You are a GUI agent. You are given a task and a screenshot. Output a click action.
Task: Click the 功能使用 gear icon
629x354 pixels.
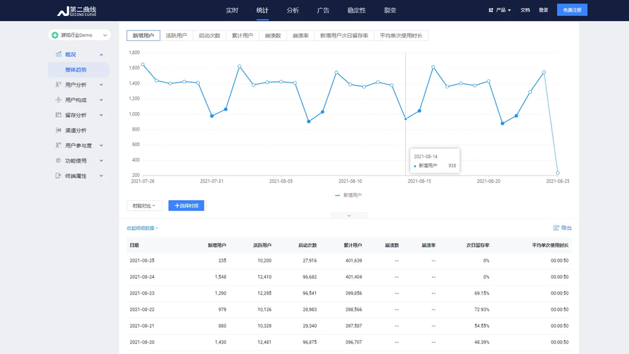(x=58, y=160)
